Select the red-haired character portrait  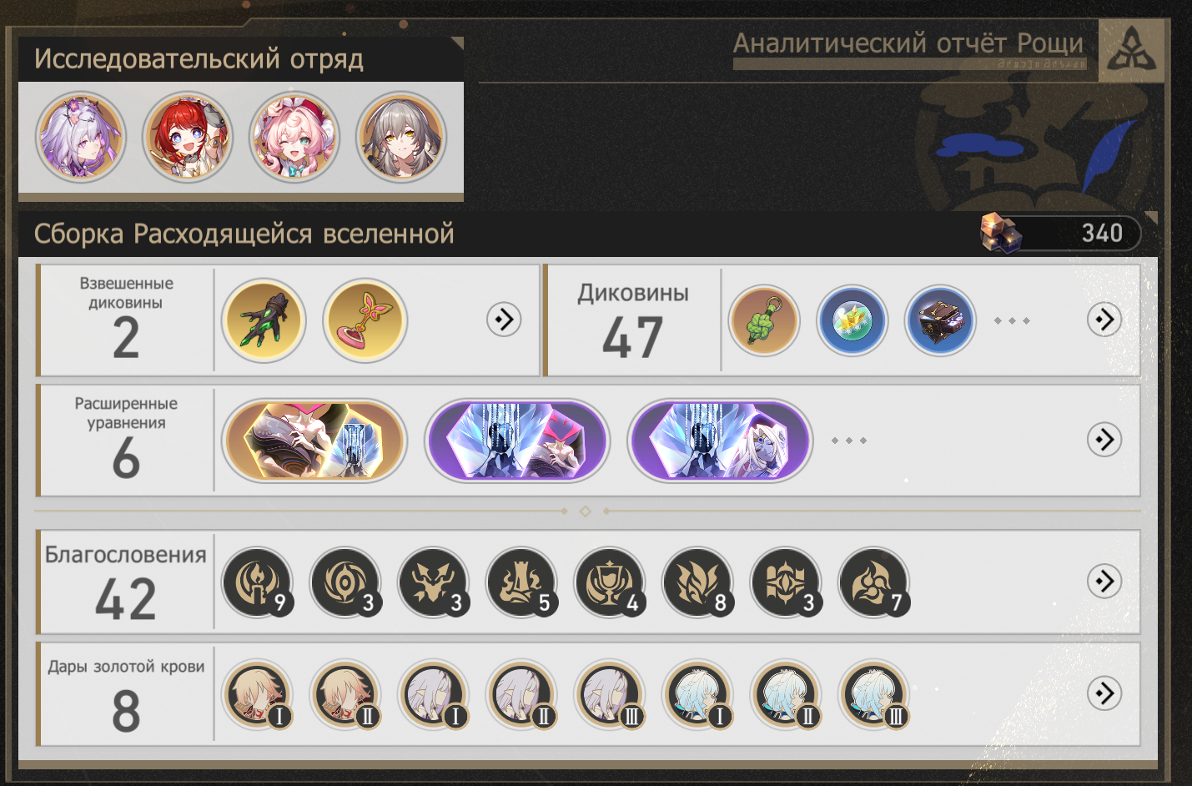point(188,137)
